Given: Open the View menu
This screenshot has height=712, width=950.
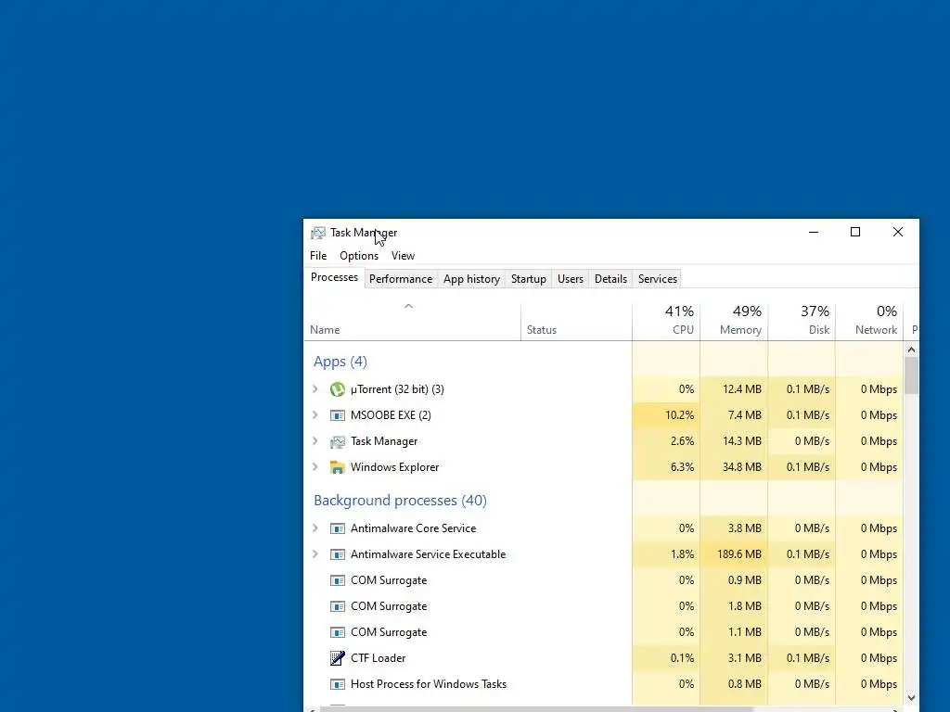Looking at the screenshot, I should [403, 256].
